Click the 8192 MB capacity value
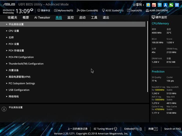The width and height of the screenshot is (182, 136). 171,62
